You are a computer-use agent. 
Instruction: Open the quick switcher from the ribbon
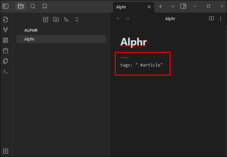point(5,19)
